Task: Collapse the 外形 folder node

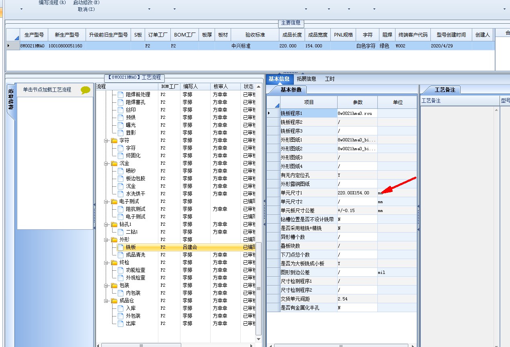Action: tap(107, 239)
